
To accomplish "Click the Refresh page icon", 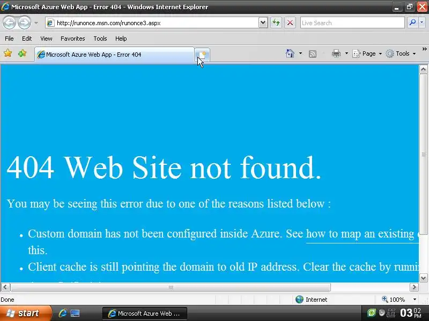I will (x=276, y=23).
